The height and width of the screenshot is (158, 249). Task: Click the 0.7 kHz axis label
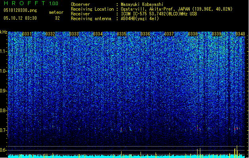coord(3,130)
